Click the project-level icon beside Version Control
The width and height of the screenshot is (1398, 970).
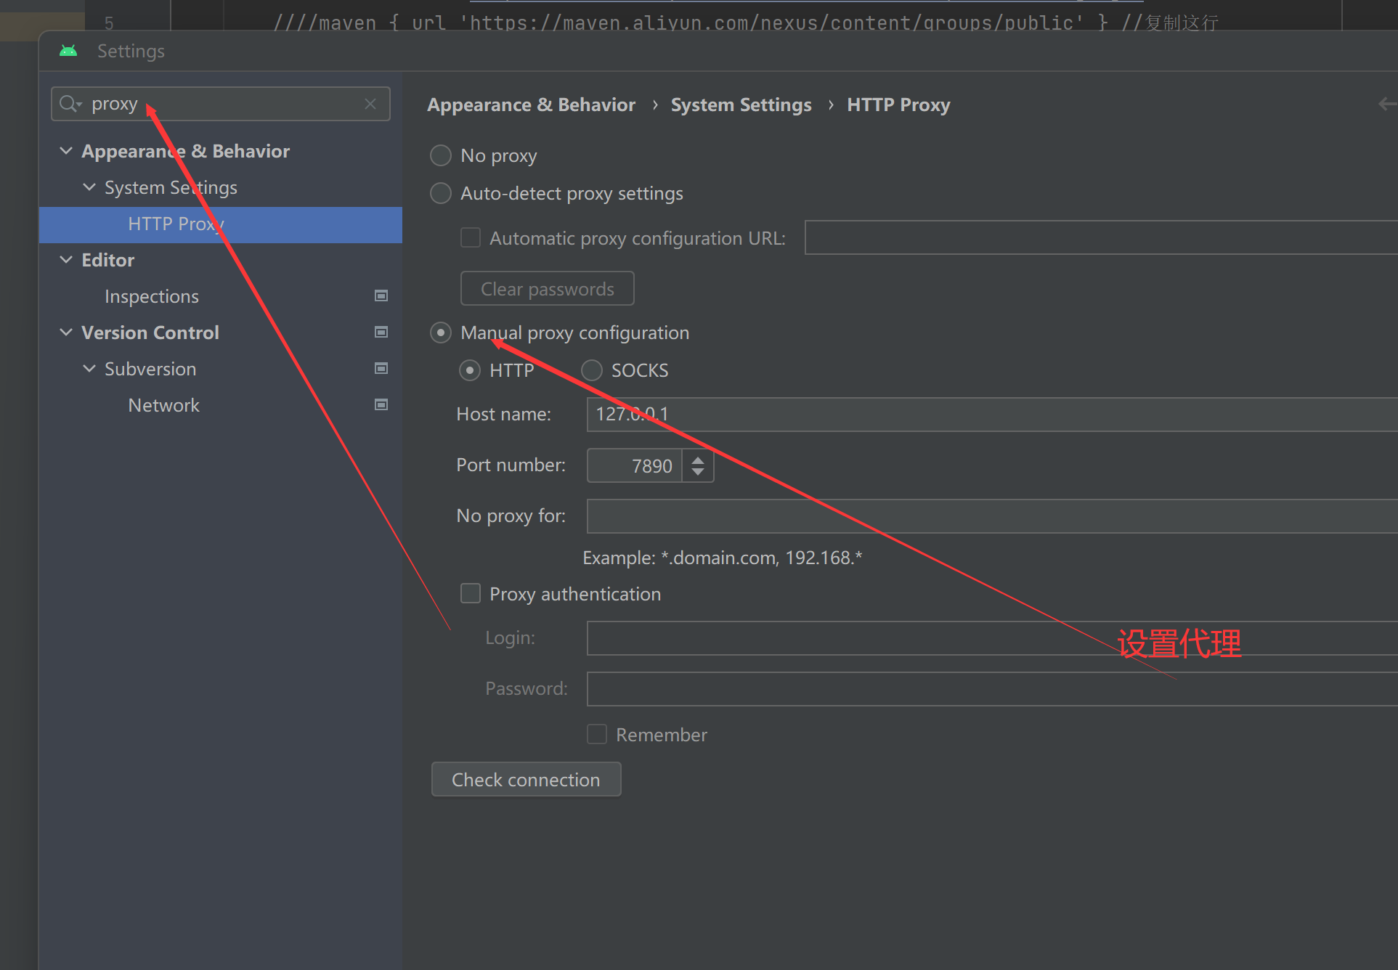[381, 332]
